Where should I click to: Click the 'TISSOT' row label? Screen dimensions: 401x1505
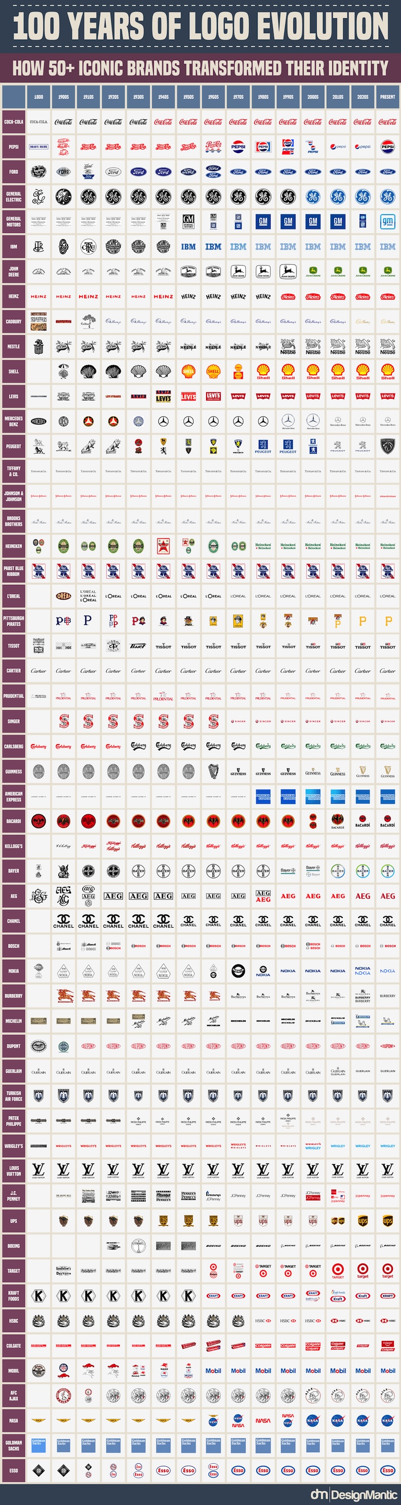(13, 645)
